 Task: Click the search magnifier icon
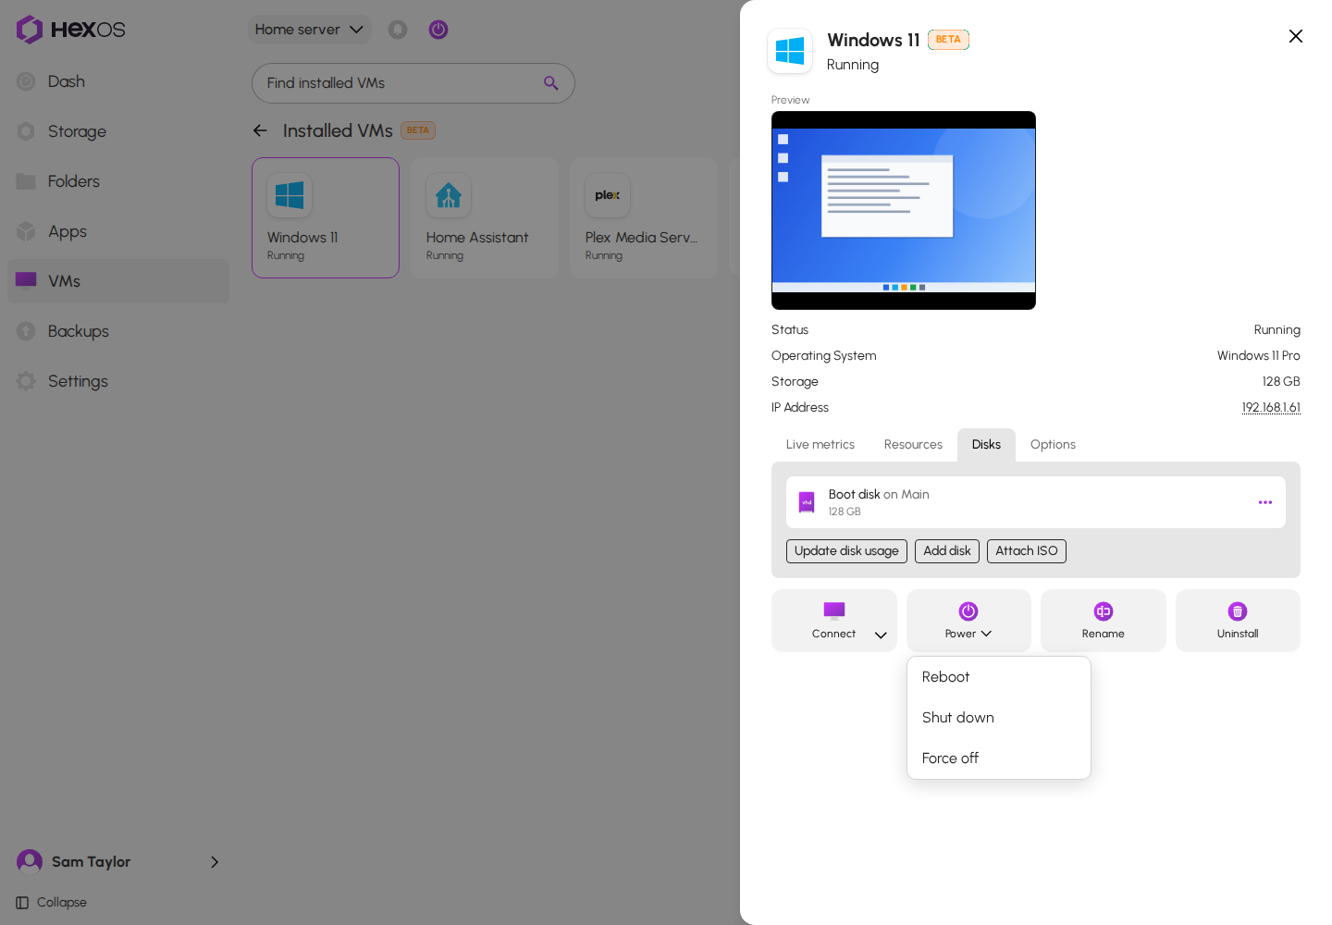pyautogui.click(x=551, y=83)
